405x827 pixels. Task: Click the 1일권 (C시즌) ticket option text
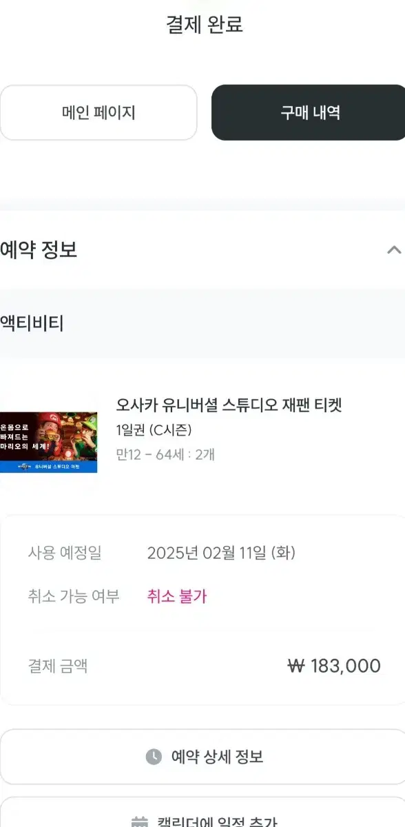(154, 430)
